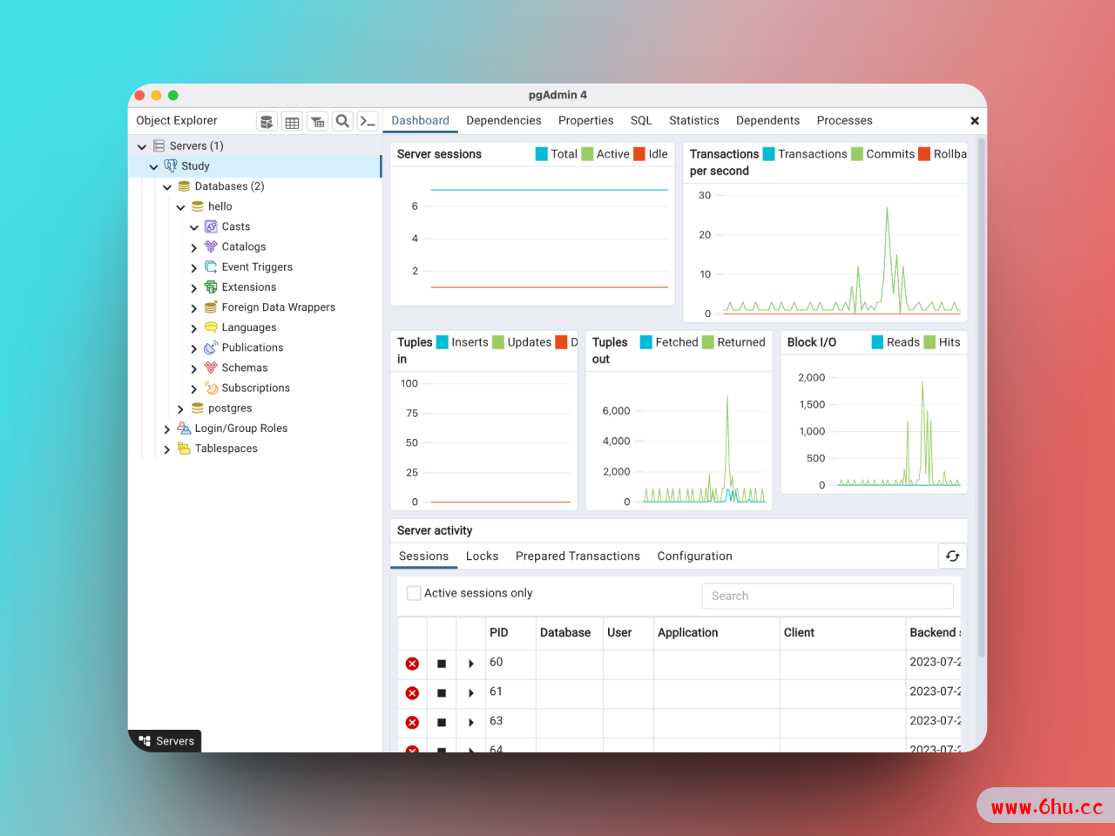Click the View Data table icon

(292, 121)
